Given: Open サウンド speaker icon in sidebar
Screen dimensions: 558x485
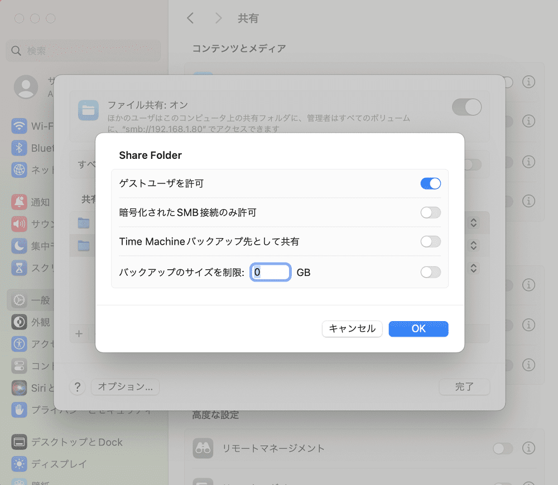Looking at the screenshot, I should coord(19,224).
